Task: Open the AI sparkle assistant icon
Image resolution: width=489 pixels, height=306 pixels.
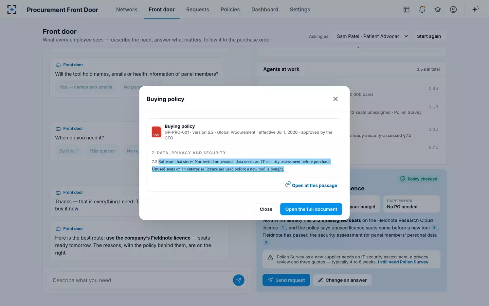Action: [475, 9]
